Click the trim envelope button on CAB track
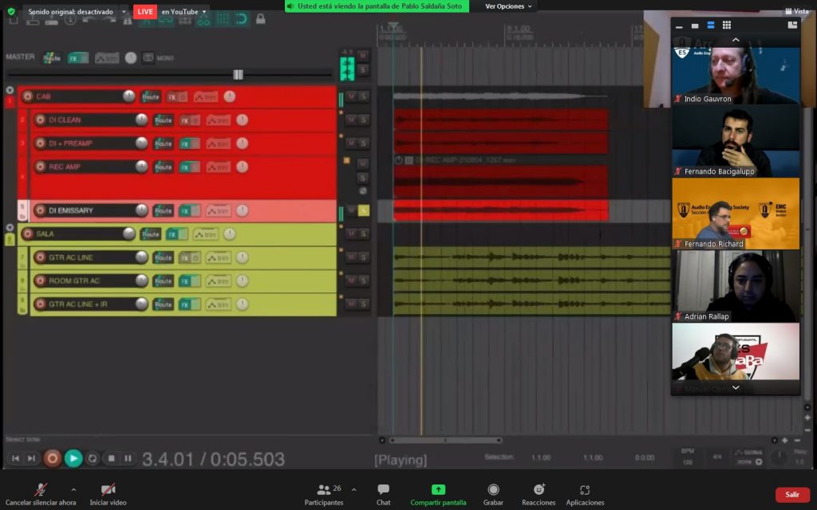This screenshot has height=510, width=817. click(205, 97)
